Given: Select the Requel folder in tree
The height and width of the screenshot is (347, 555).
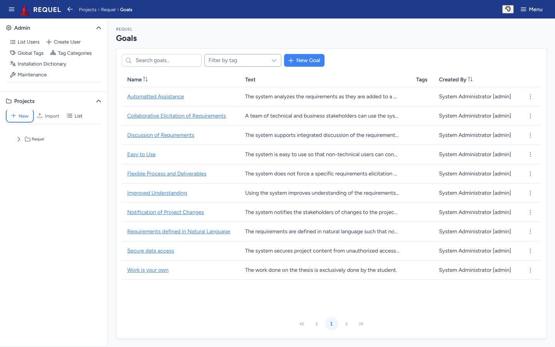Looking at the screenshot, I should click(35, 139).
